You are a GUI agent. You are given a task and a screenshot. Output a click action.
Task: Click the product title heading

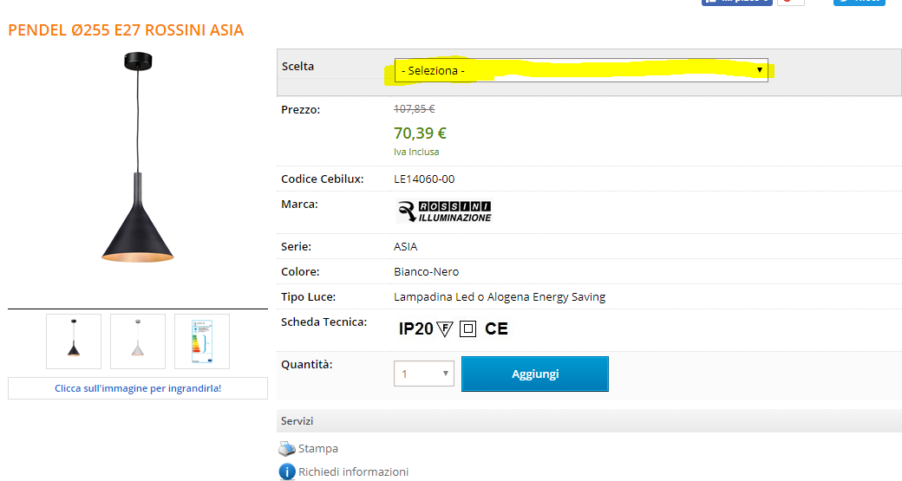click(126, 30)
